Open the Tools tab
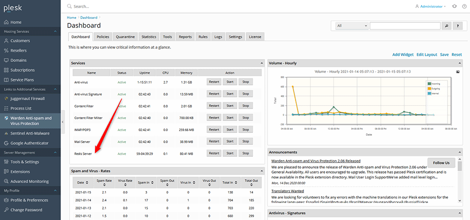This screenshot has height=220, width=470. [x=167, y=37]
